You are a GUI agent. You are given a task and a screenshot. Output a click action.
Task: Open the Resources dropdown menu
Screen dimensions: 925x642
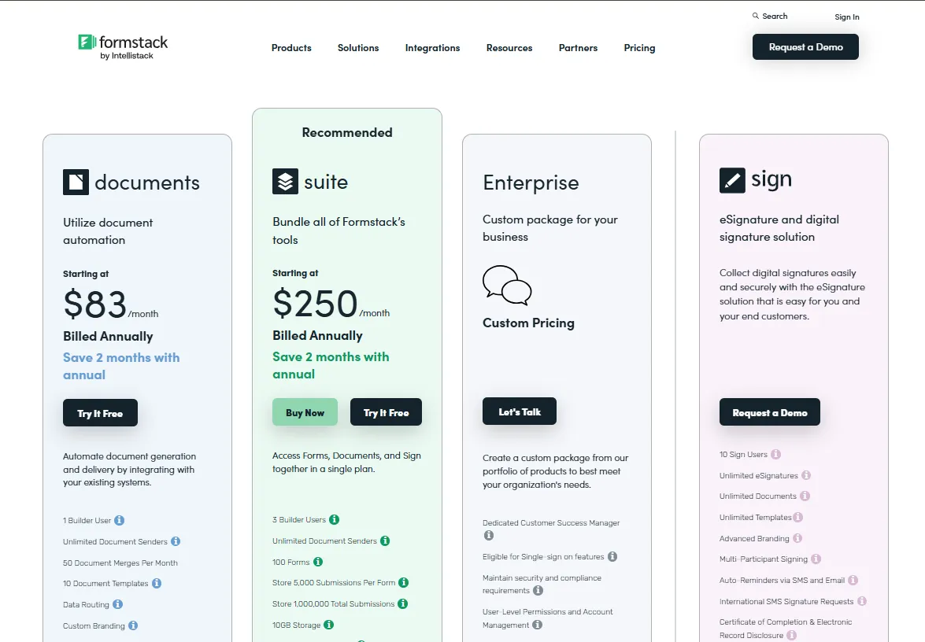coord(509,48)
